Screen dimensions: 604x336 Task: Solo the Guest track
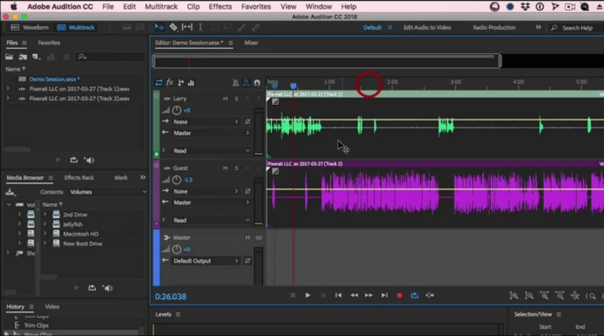click(x=236, y=168)
